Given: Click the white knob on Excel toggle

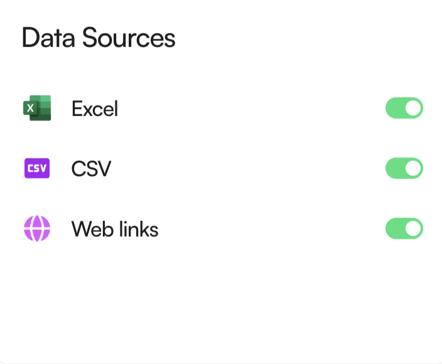Looking at the screenshot, I should [x=413, y=108].
